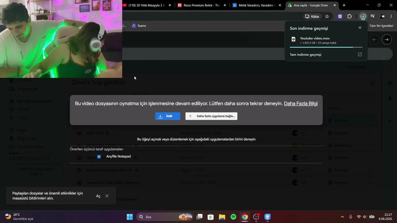Click the Anyfile Notepad app icon
397x223 pixels.
click(x=99, y=157)
